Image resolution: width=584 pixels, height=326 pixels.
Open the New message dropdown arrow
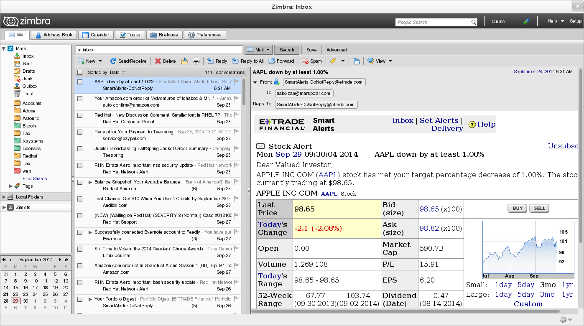tap(100, 61)
